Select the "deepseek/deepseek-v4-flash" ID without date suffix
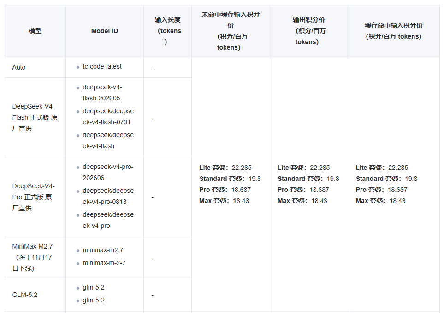 pos(108,140)
